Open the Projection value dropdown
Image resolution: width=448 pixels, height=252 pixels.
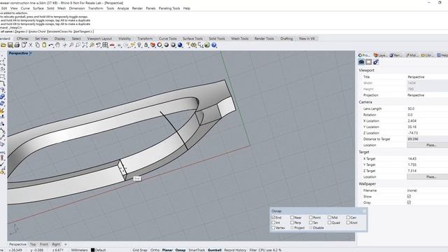pos(427,95)
